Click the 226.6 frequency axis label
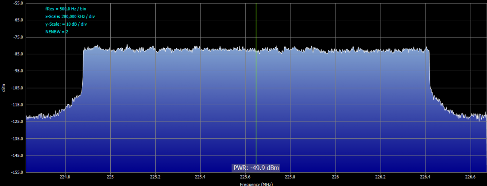 pos(470,177)
